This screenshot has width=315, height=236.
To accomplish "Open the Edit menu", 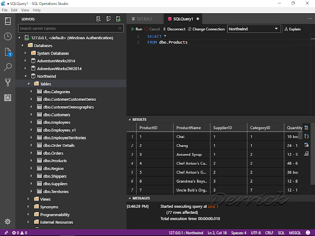I will (x=14, y=10).
